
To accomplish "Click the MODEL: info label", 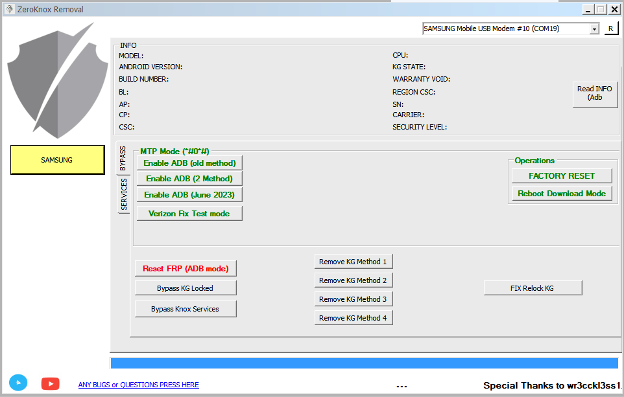I will (x=131, y=56).
